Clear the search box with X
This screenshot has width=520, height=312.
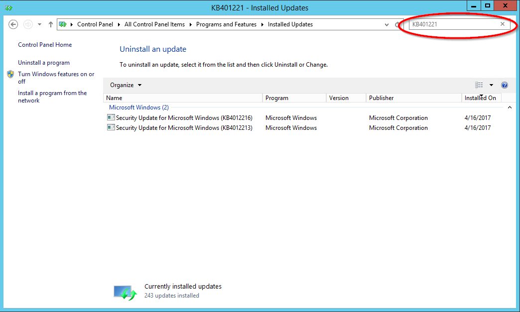click(x=503, y=24)
